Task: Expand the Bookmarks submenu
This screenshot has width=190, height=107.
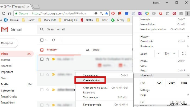Action: pos(161,46)
